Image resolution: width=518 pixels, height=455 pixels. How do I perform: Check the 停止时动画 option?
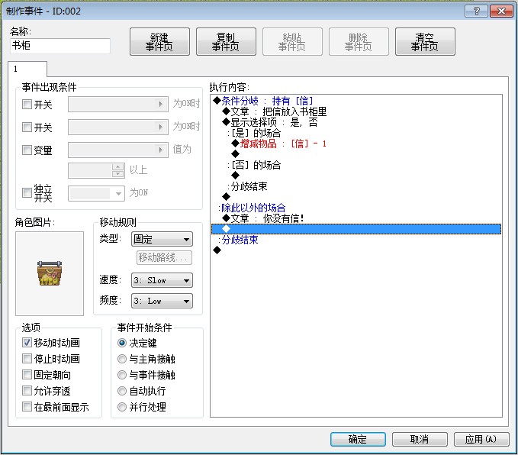pyautogui.click(x=27, y=359)
